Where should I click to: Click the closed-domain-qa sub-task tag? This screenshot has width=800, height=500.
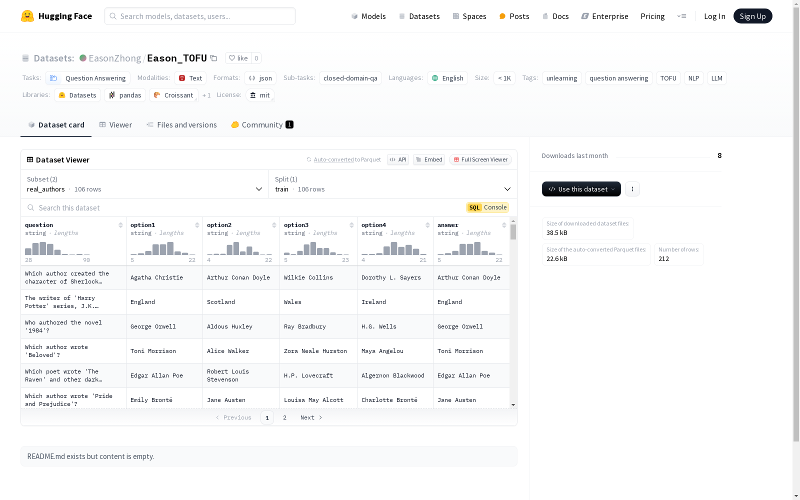(x=350, y=78)
